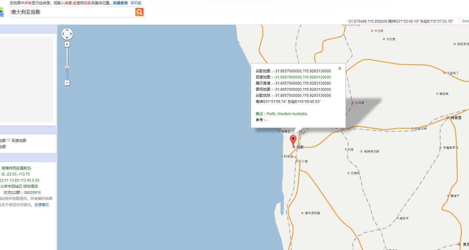Click the 马金布丁 town marker on map
469x250 pixels.
444,73
